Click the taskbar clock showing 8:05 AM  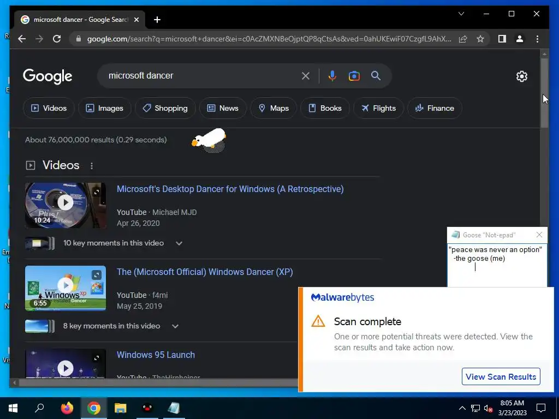[512, 408]
